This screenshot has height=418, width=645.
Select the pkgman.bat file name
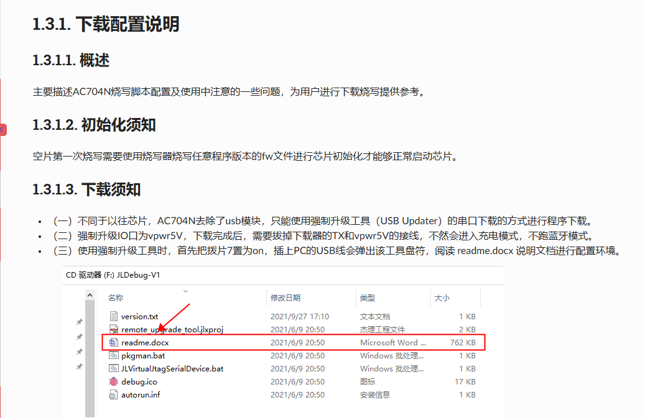[x=143, y=356]
